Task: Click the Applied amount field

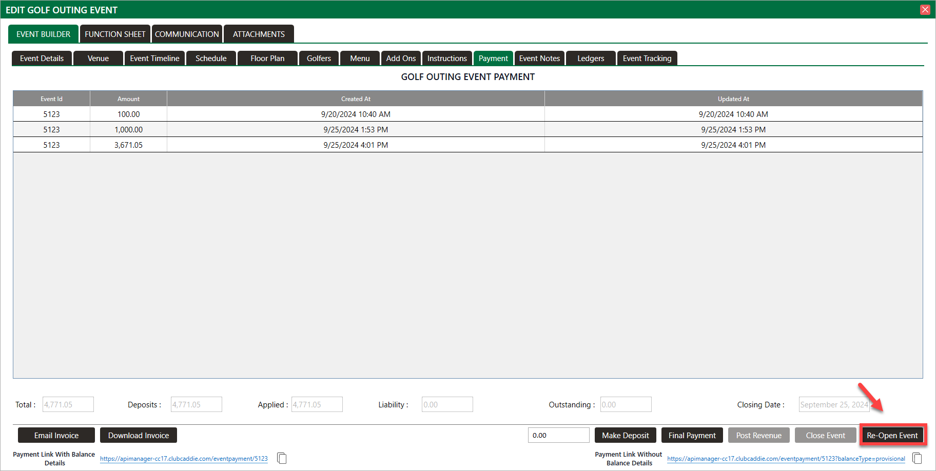Action: pos(317,404)
